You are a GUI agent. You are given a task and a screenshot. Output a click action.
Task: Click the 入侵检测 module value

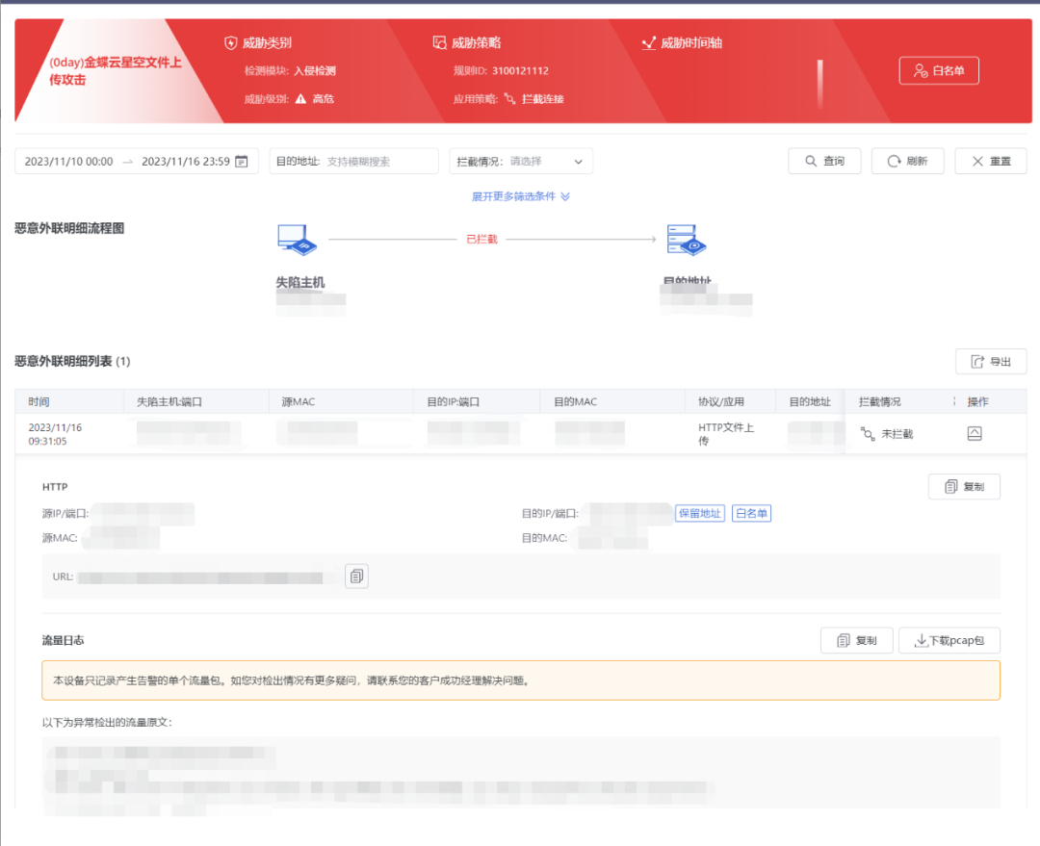[x=315, y=71]
